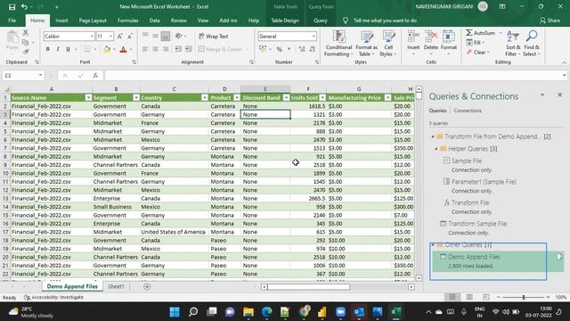Screen dimensions: 570x321
Task: Click the Wrap Text button
Action: 214,36
